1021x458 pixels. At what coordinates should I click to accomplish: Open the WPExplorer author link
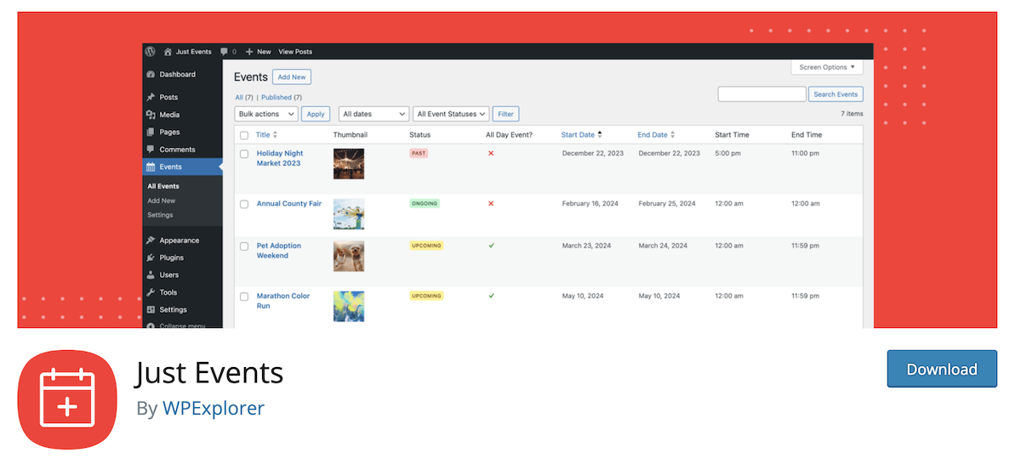click(x=214, y=408)
